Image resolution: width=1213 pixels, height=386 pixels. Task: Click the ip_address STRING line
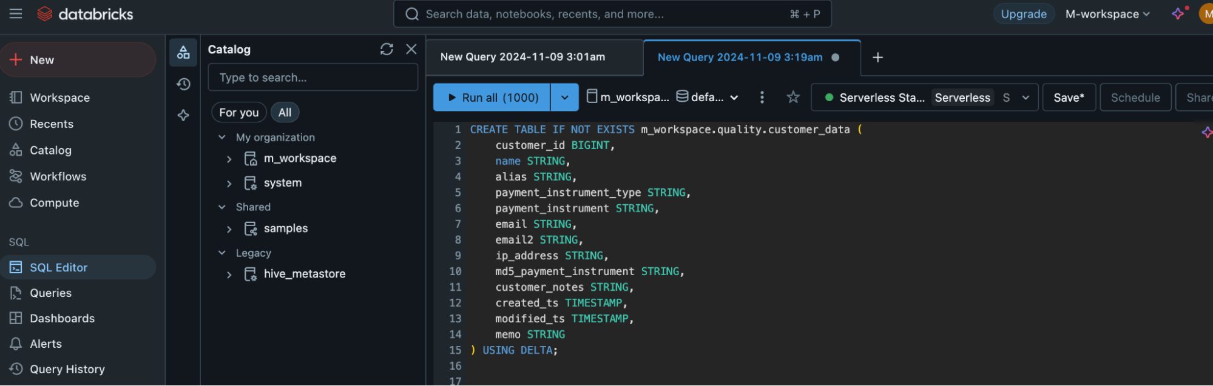point(552,255)
